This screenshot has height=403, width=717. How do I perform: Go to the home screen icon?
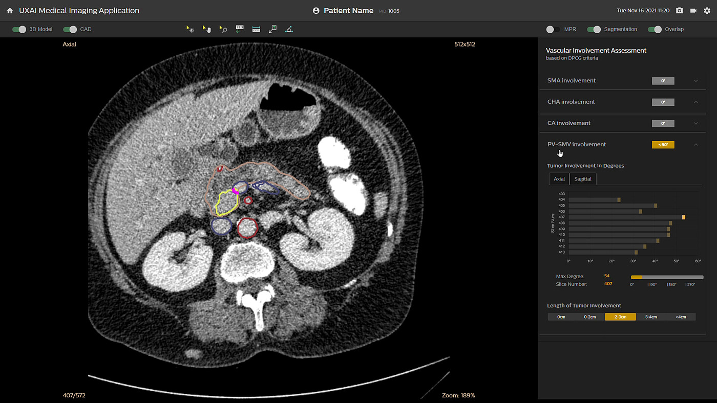[10, 11]
